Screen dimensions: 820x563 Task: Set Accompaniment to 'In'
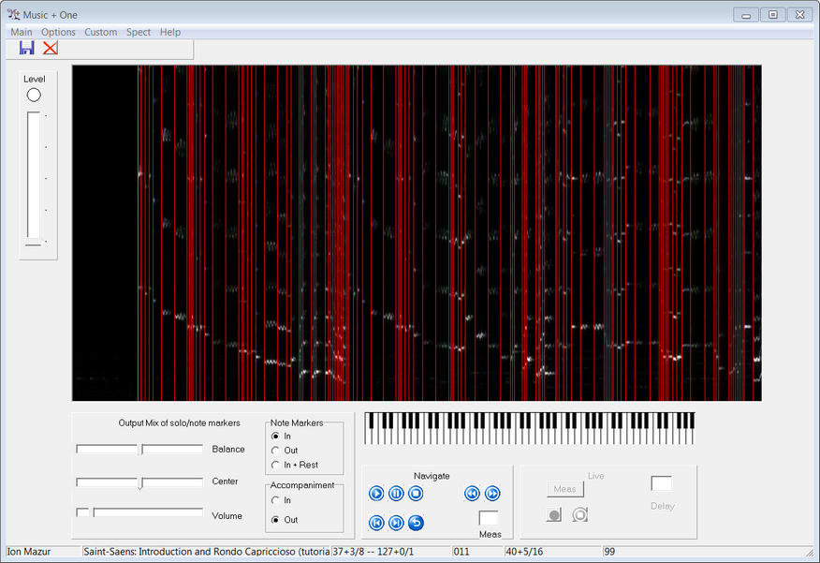coord(275,501)
